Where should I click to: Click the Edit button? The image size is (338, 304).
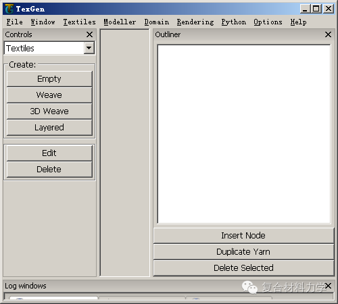click(x=49, y=153)
